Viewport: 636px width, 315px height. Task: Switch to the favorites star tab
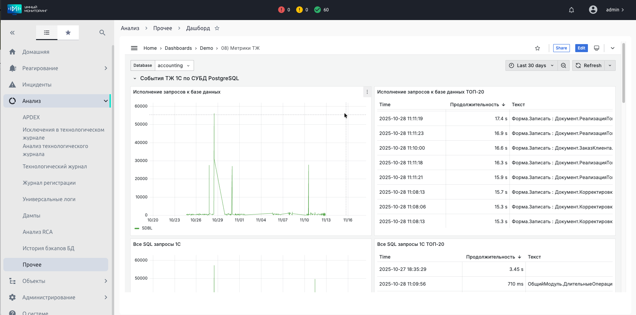[x=68, y=33]
